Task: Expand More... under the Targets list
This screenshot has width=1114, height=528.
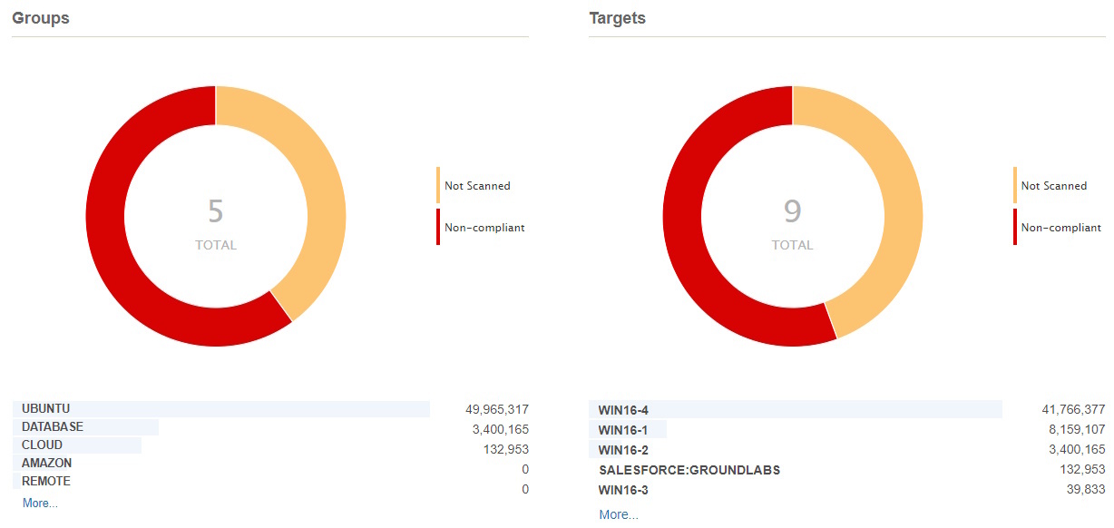Action: pos(618,514)
